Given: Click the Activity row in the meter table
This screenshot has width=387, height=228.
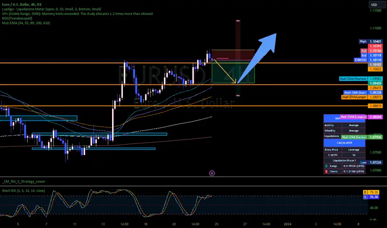Looking at the screenshot, I should coord(344,125).
